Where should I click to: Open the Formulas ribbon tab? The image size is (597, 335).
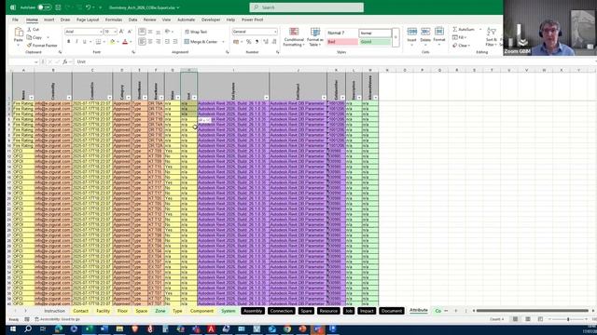[114, 20]
